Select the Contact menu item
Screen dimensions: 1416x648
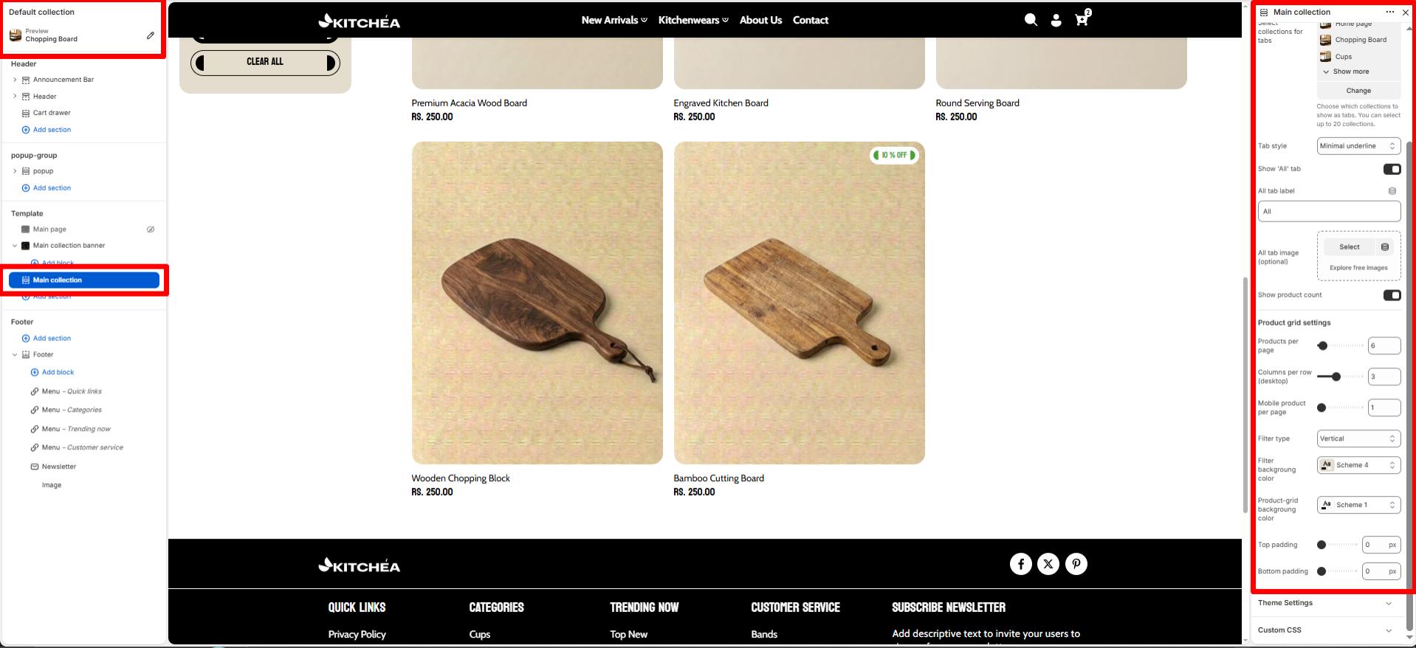point(810,20)
